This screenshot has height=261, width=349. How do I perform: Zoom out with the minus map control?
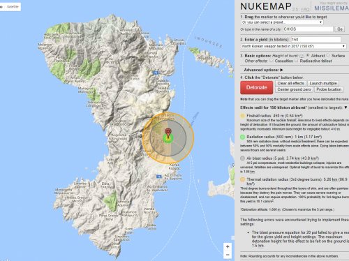coord(228,255)
